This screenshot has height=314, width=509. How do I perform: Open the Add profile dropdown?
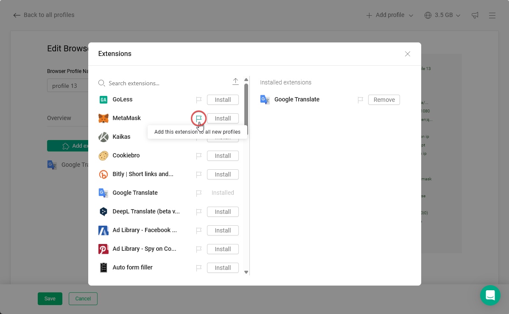coord(390,15)
